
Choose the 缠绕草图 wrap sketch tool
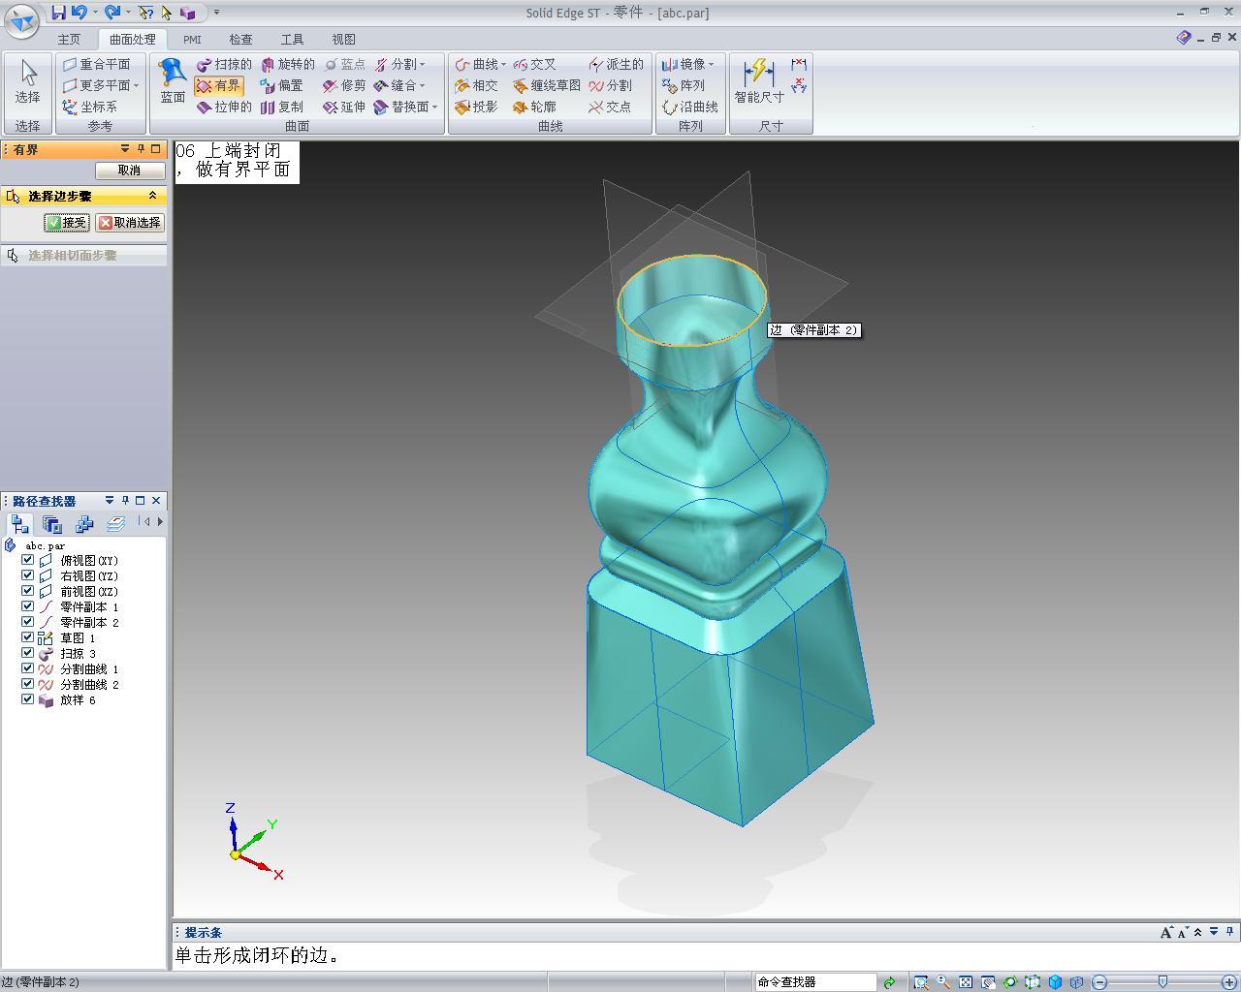(x=547, y=85)
